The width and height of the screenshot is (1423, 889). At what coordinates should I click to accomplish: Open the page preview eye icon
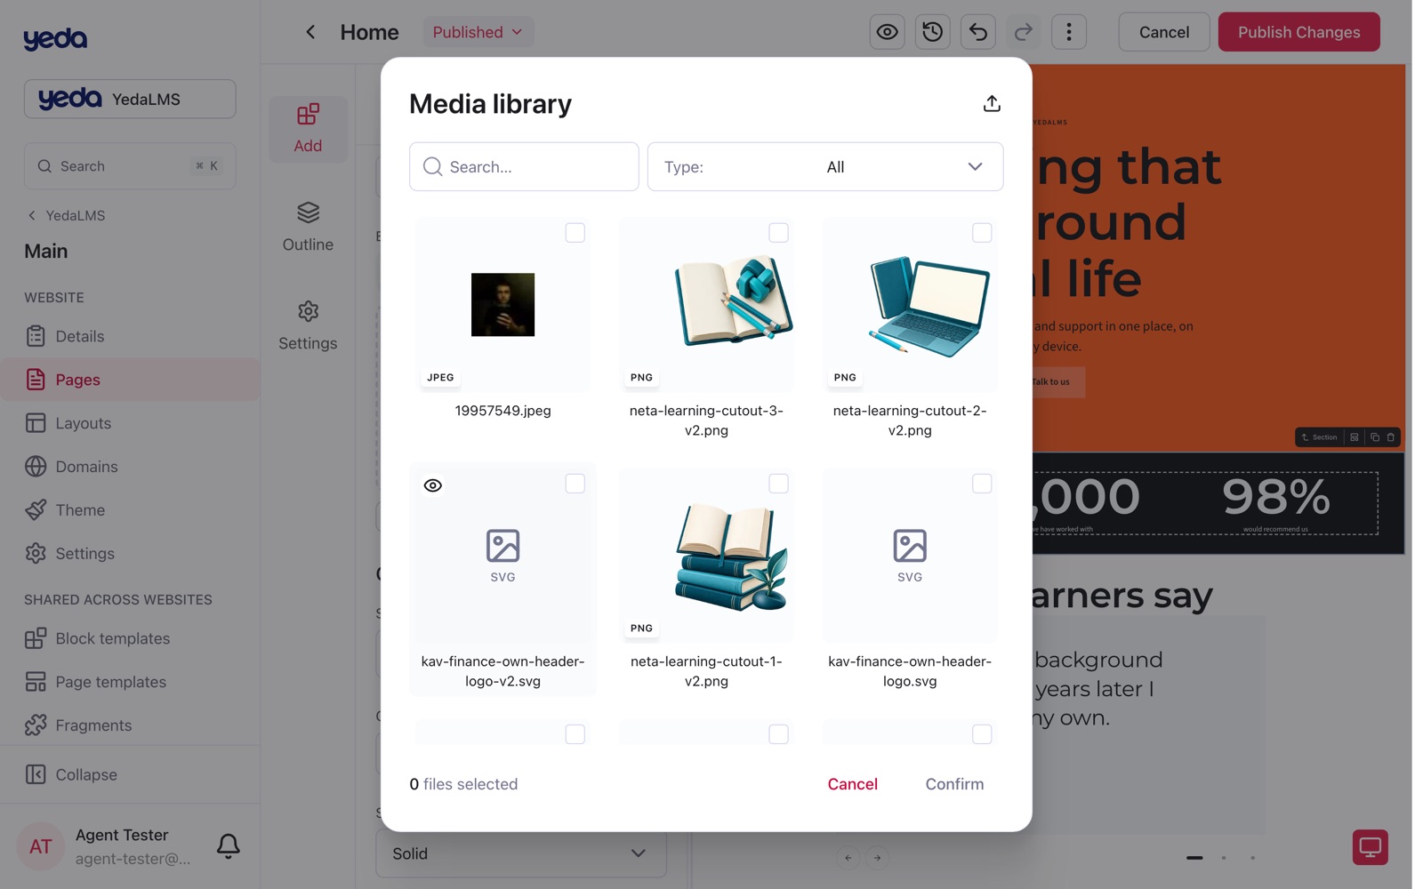click(887, 32)
